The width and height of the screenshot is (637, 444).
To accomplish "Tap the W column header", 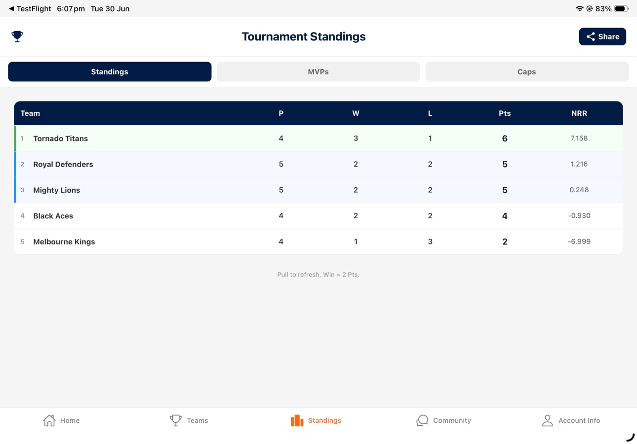I will click(x=356, y=113).
